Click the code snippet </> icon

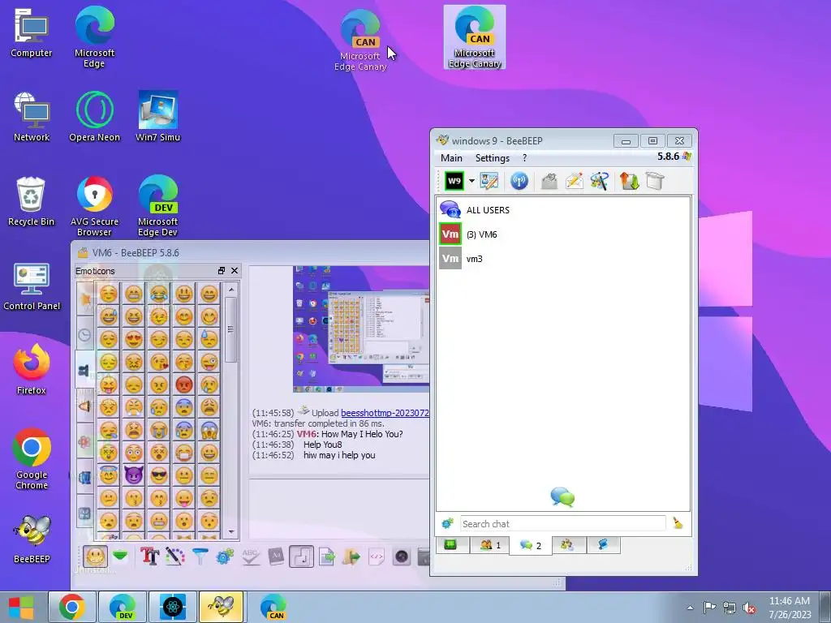click(377, 556)
